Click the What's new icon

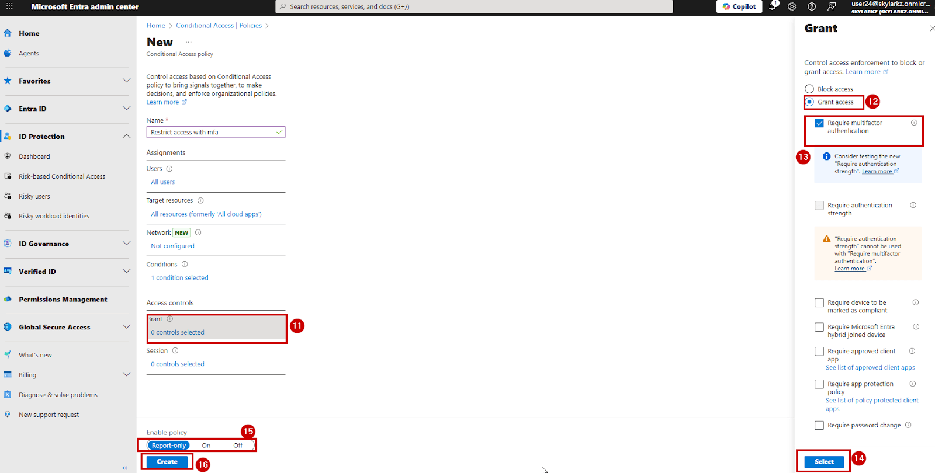point(8,354)
